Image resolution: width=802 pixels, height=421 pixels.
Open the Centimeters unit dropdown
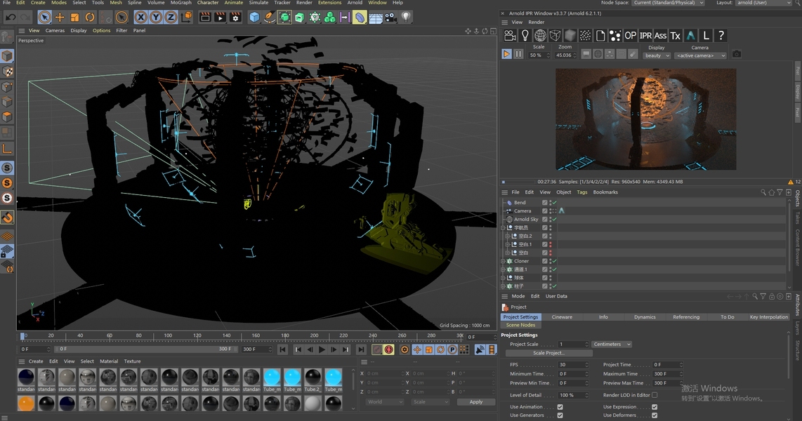(612, 345)
